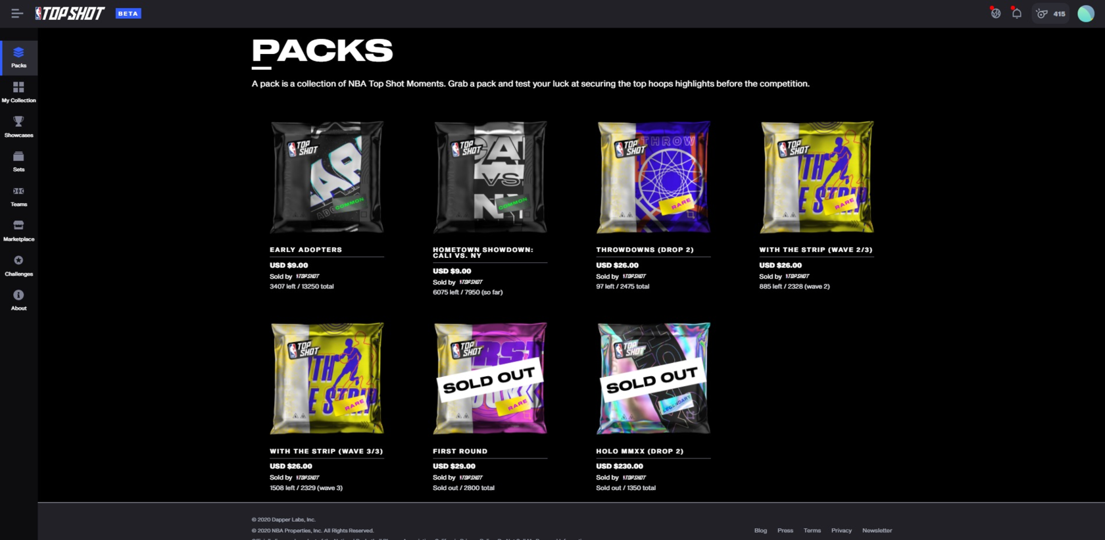The image size is (1105, 540).
Task: Open the Newsletter footer link
Action: pyautogui.click(x=877, y=530)
